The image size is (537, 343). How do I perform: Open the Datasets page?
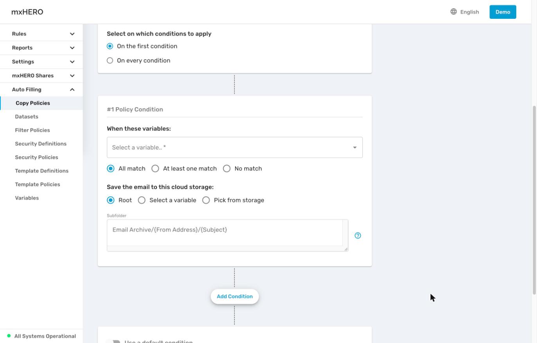27,117
